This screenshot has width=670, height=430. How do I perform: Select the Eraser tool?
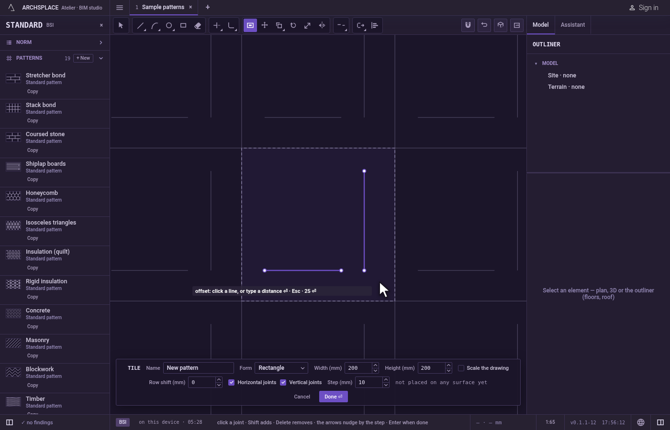click(x=198, y=25)
